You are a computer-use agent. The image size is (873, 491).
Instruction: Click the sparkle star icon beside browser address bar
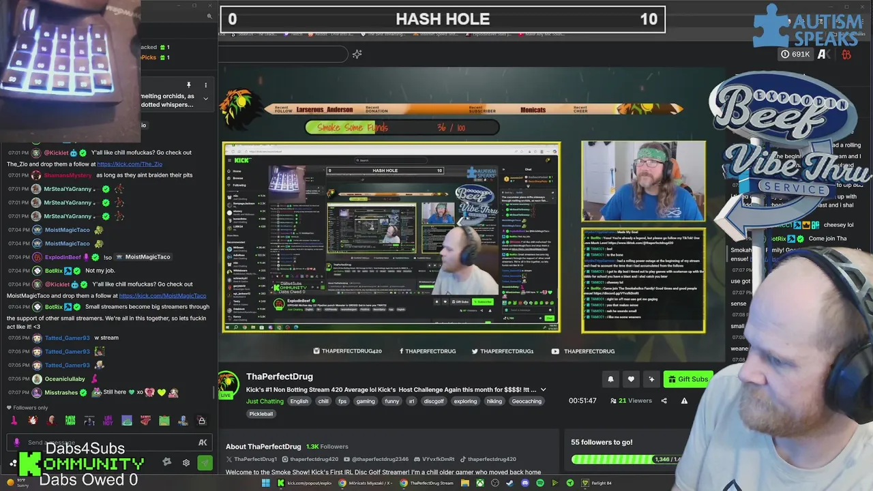tap(357, 54)
